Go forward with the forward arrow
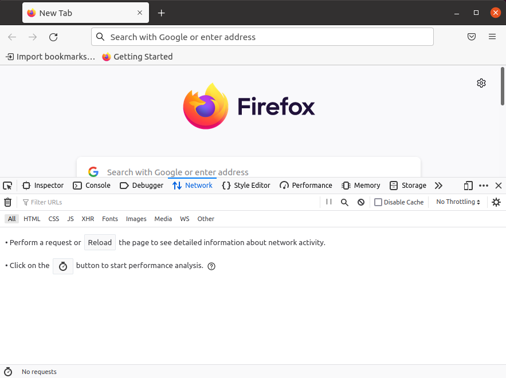The width and height of the screenshot is (506, 378). [33, 37]
